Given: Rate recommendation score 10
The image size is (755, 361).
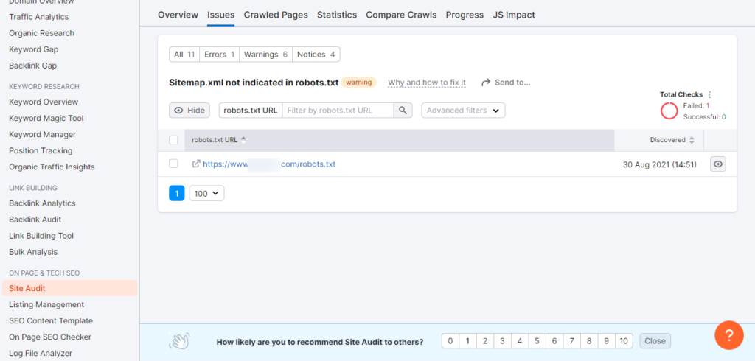Looking at the screenshot, I should pos(624,341).
